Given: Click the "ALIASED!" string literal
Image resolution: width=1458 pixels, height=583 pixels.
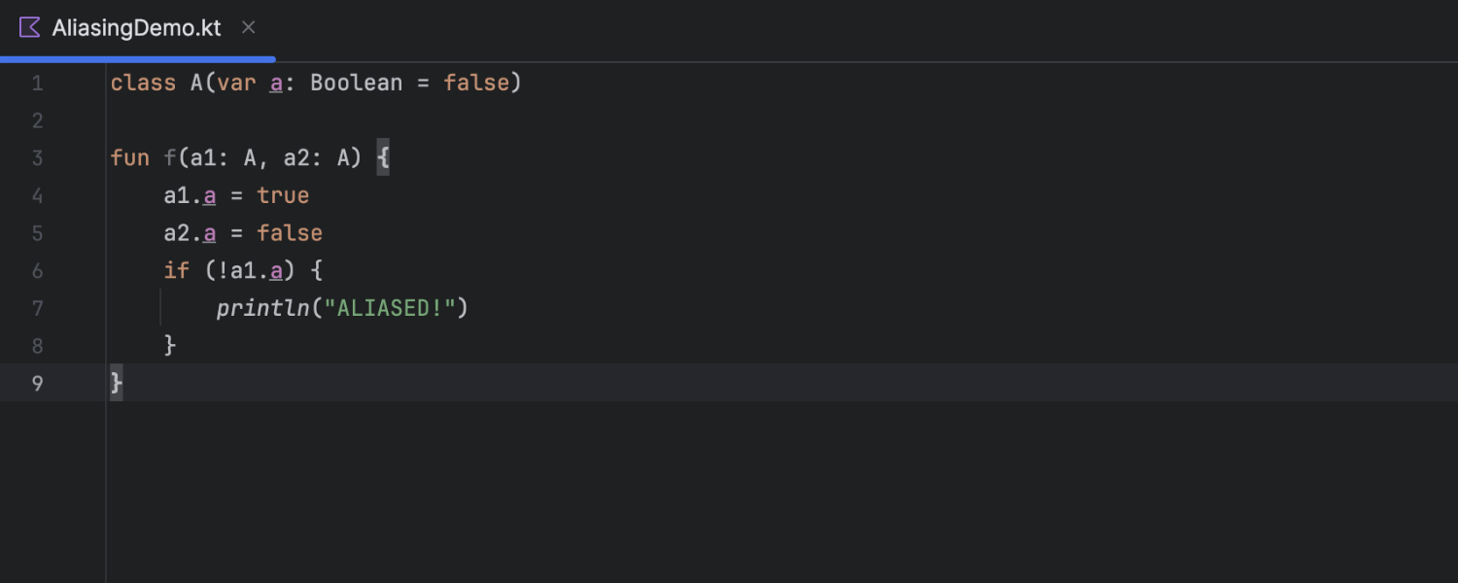Looking at the screenshot, I should pos(390,309).
